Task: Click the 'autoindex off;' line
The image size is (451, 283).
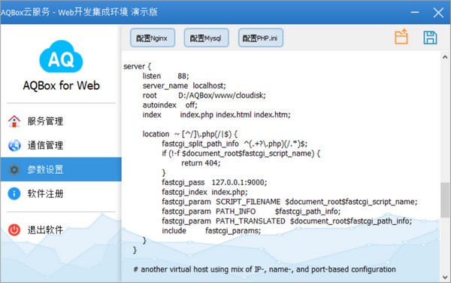Action: [x=170, y=105]
